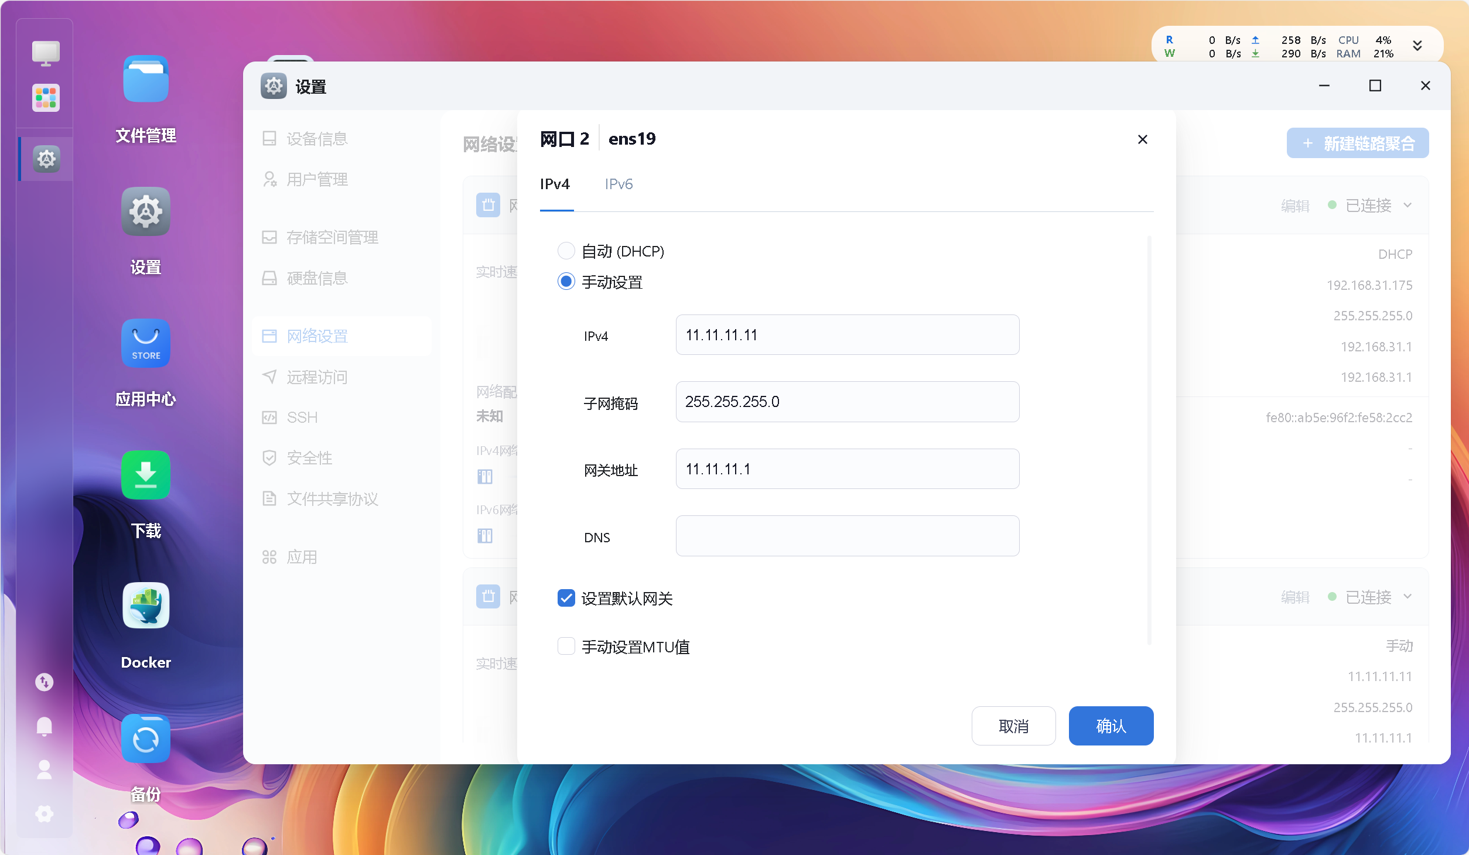The height and width of the screenshot is (855, 1469).
Task: Uncheck 设置默认网关 checkbox
Action: point(566,598)
